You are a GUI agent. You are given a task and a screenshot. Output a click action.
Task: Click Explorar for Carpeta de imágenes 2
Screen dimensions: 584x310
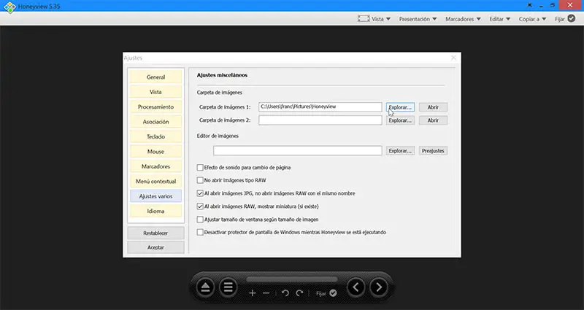click(x=400, y=120)
